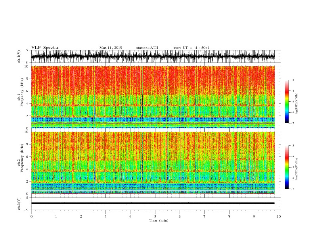314x243 pixels.
Task: Click the time axis tick label "7"
Action: pos(205,216)
